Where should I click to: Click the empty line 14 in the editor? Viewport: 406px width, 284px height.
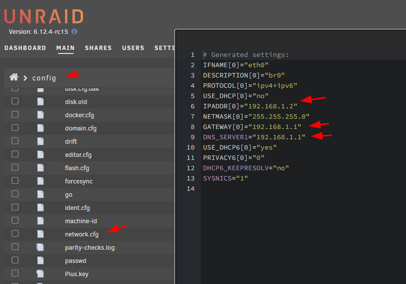coord(303,189)
